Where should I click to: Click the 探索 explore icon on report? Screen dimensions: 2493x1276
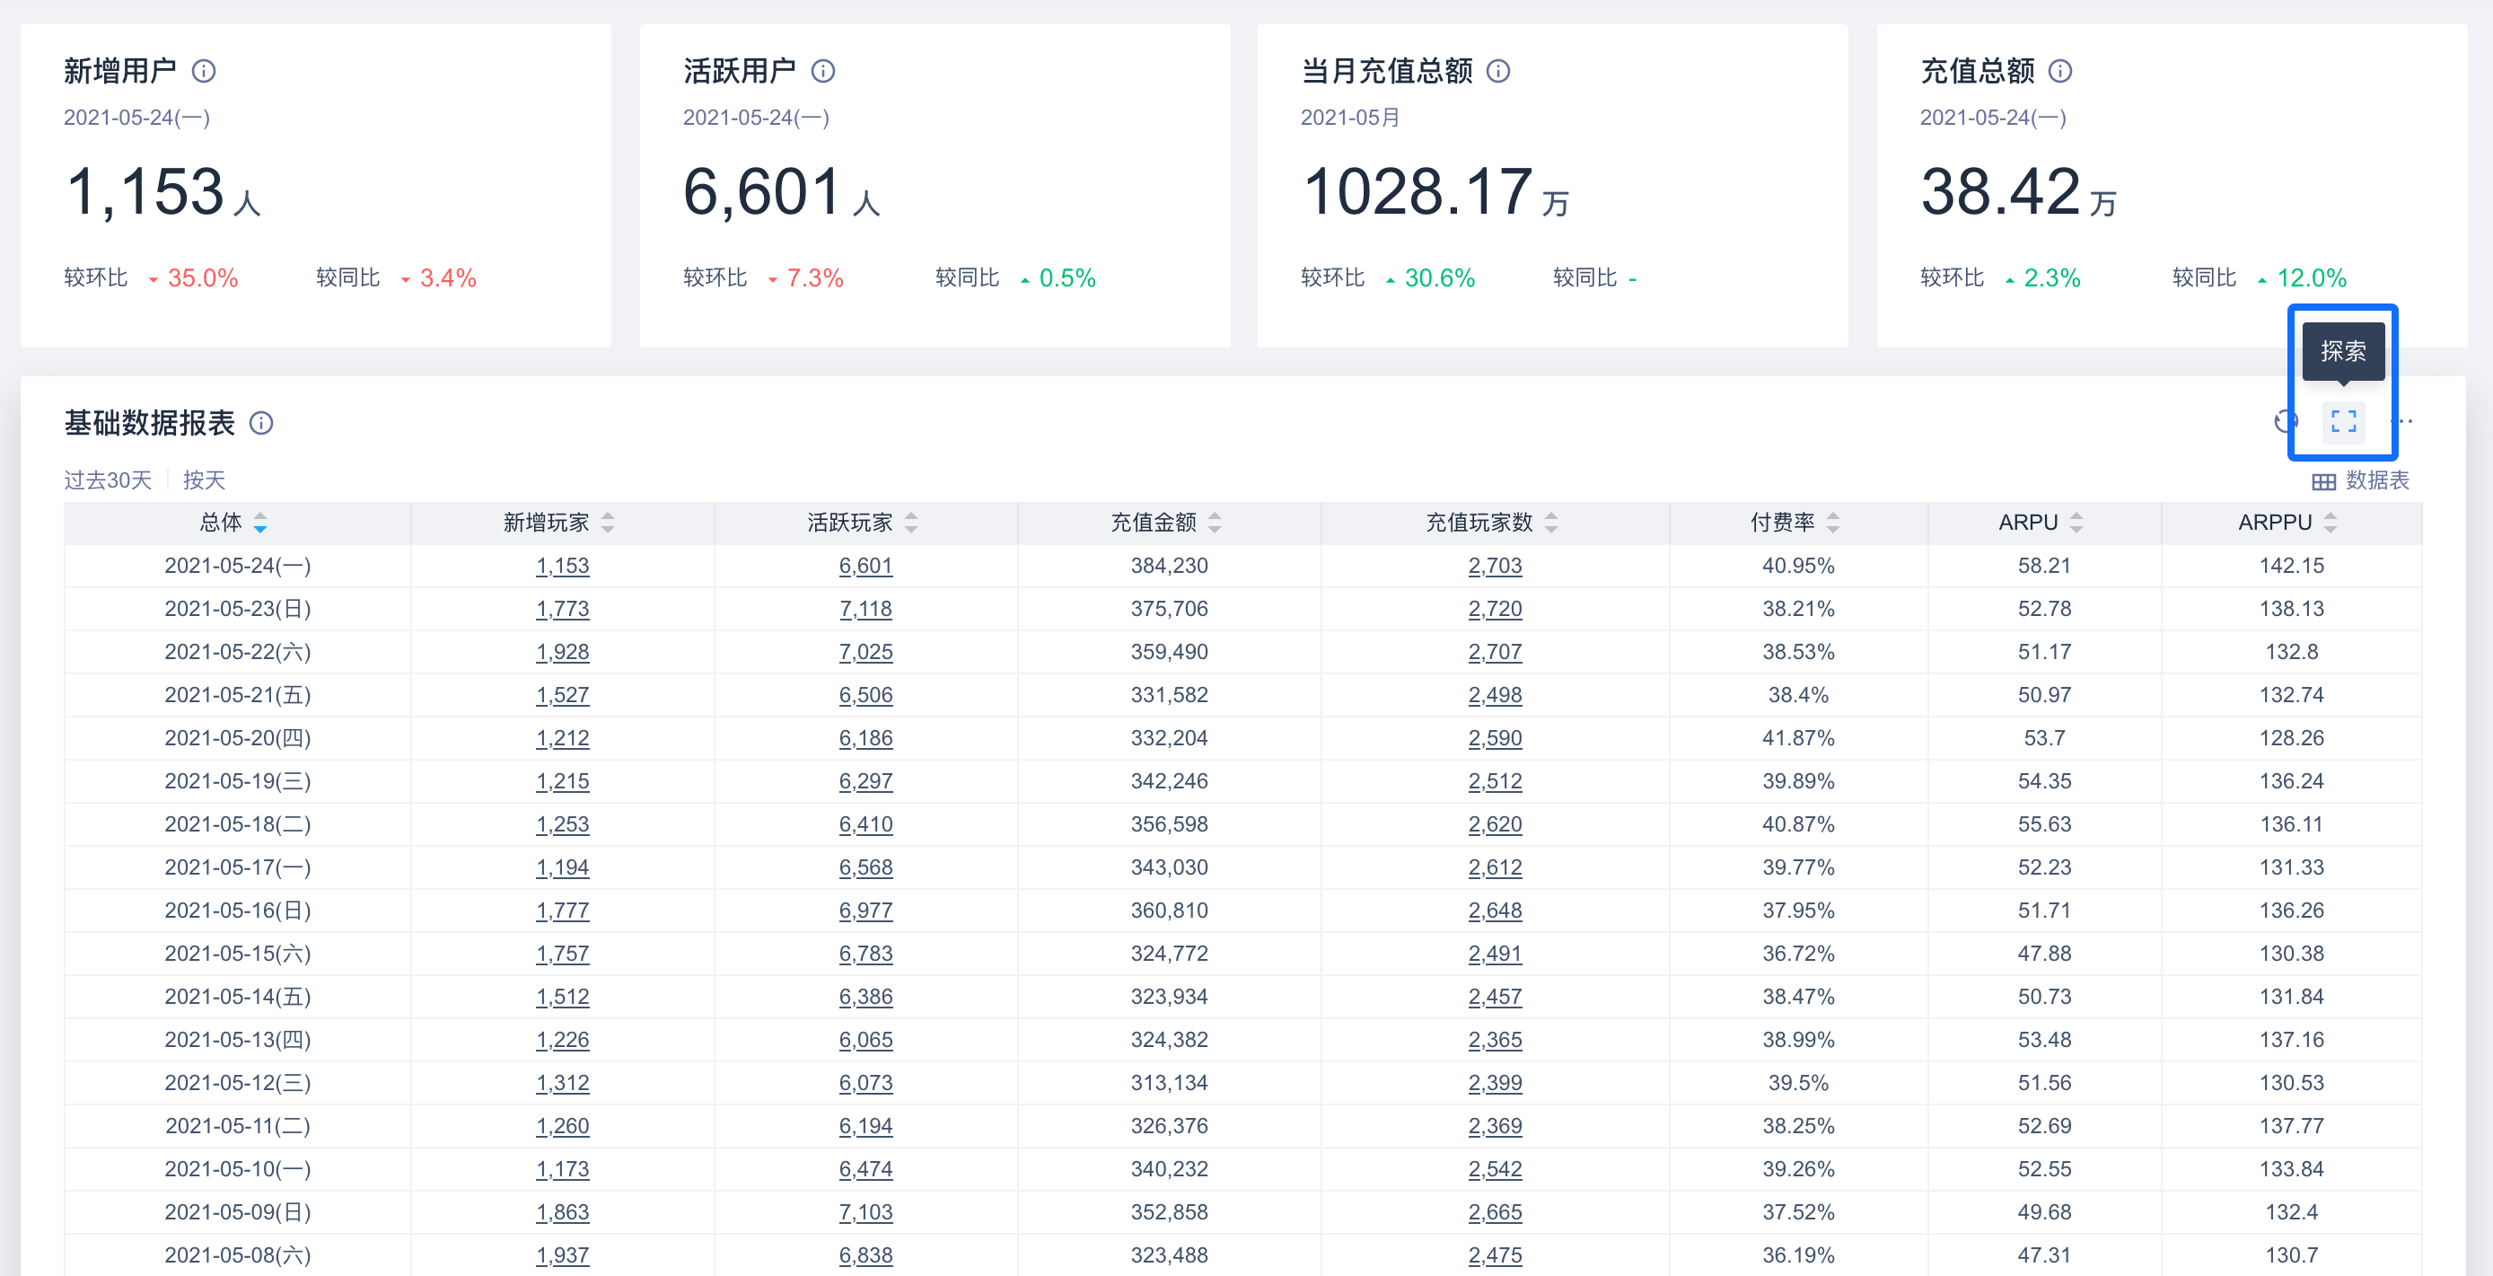pyautogui.click(x=2343, y=421)
